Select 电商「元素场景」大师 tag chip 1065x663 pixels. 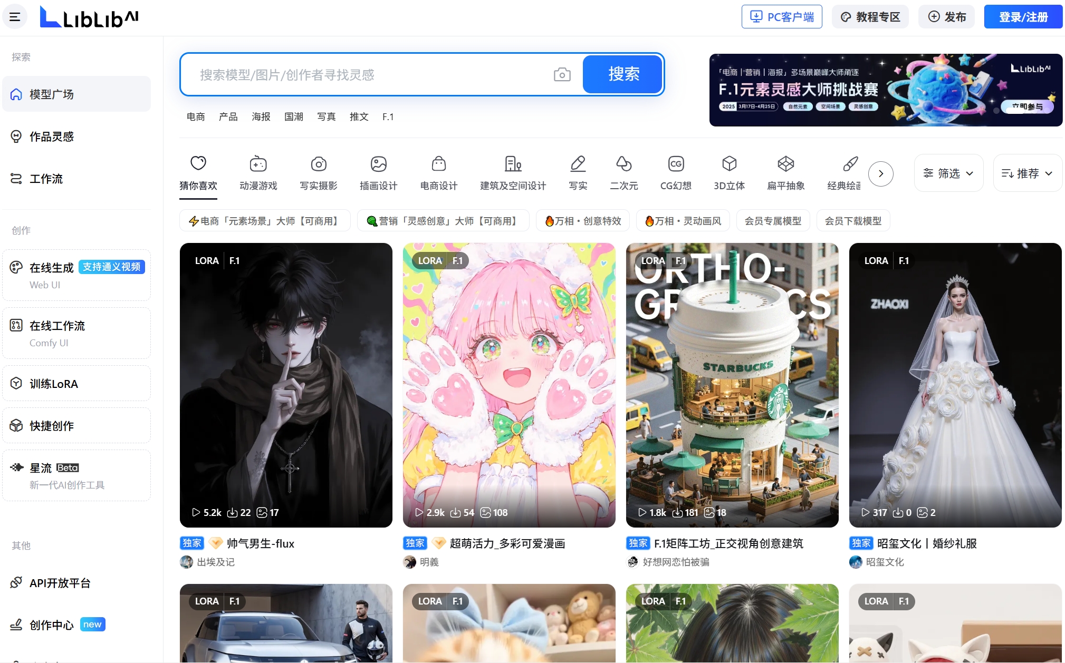[265, 221]
